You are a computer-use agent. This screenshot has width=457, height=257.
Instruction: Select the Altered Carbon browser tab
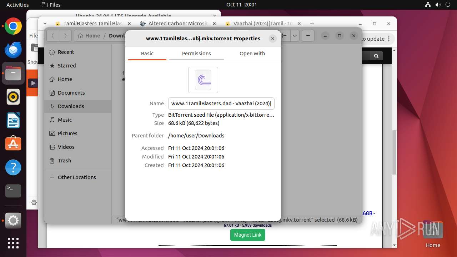click(x=178, y=24)
